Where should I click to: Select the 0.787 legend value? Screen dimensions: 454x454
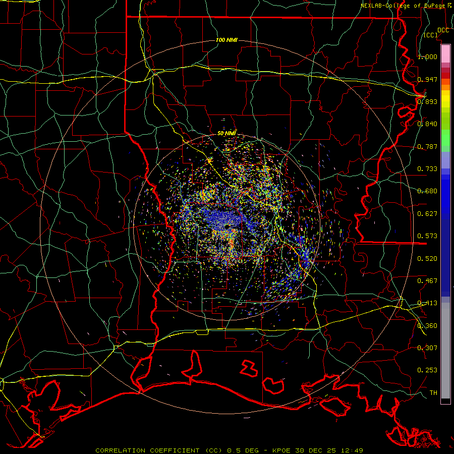coord(427,146)
